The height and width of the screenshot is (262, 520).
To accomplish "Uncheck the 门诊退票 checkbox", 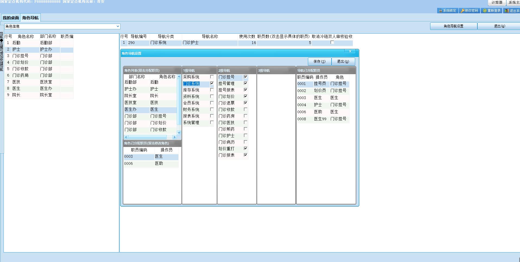I will (x=245, y=103).
